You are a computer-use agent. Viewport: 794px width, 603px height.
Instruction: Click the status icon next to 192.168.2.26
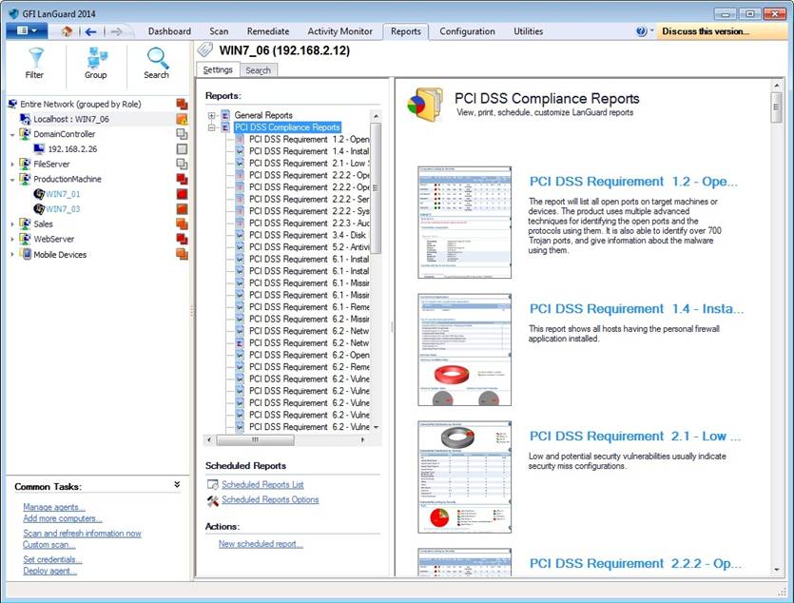pyautogui.click(x=182, y=149)
